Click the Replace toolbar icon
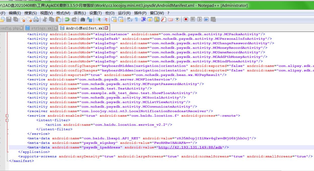 [89, 19]
